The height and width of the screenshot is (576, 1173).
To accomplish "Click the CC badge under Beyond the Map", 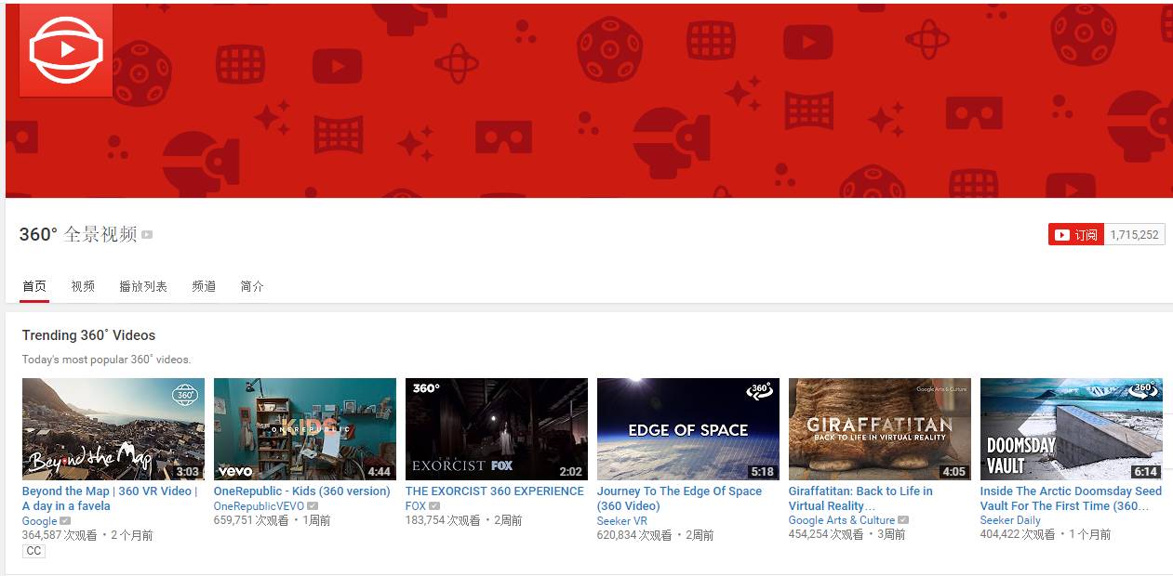I will point(33,551).
